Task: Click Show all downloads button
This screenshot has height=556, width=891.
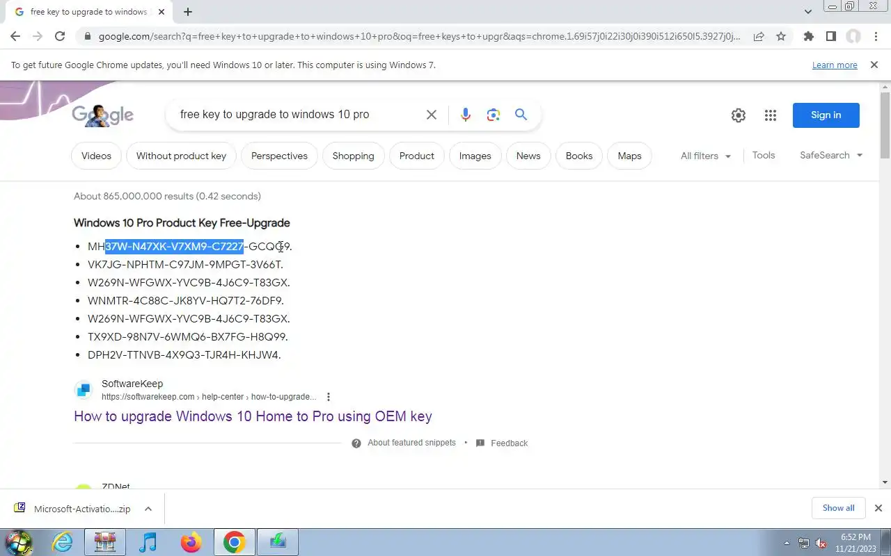Action: point(838,508)
